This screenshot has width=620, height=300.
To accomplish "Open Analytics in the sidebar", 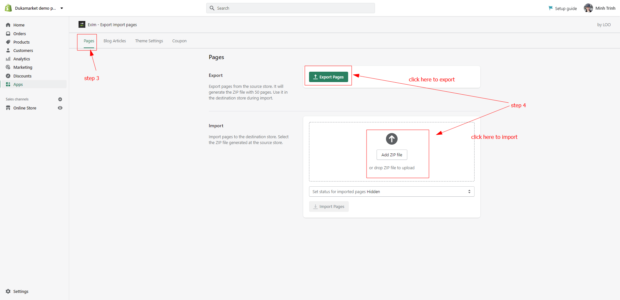I will click(21, 59).
